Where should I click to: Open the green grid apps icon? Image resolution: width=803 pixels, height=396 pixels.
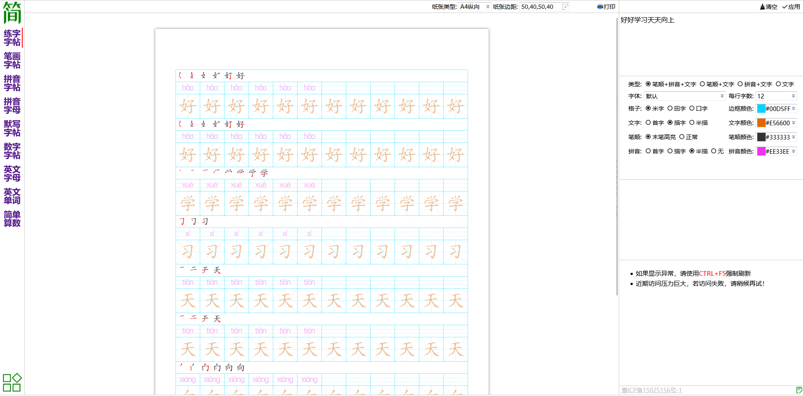point(12,383)
